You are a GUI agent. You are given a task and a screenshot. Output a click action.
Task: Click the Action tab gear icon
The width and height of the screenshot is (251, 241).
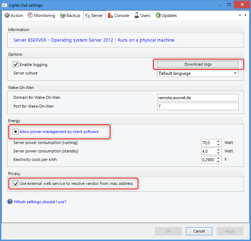point(7,15)
